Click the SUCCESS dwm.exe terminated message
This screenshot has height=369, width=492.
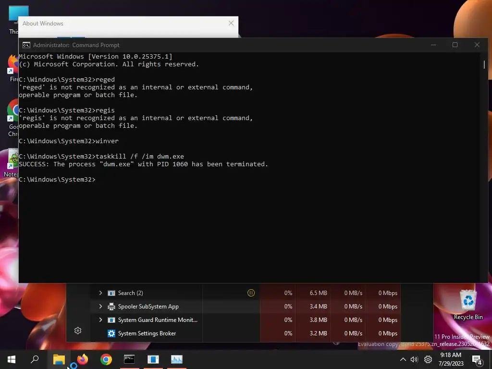click(x=143, y=164)
